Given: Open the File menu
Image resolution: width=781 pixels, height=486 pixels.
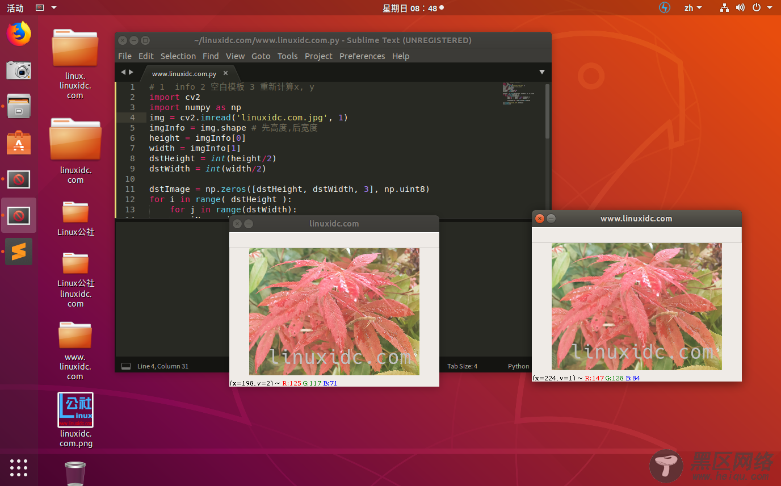Looking at the screenshot, I should pos(125,56).
